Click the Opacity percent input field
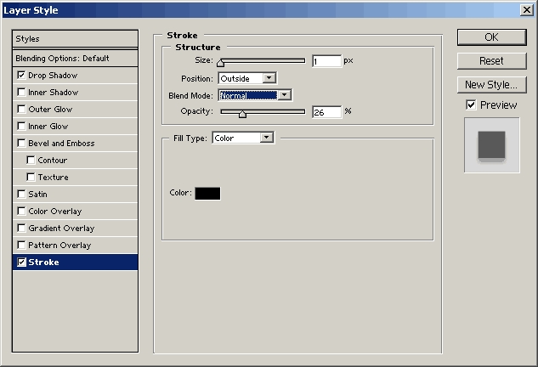The width and height of the screenshot is (538, 367). click(x=326, y=112)
